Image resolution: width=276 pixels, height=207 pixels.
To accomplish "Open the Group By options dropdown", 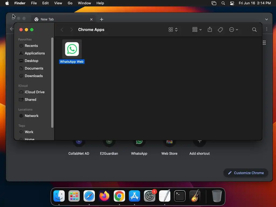I will coord(197,30).
